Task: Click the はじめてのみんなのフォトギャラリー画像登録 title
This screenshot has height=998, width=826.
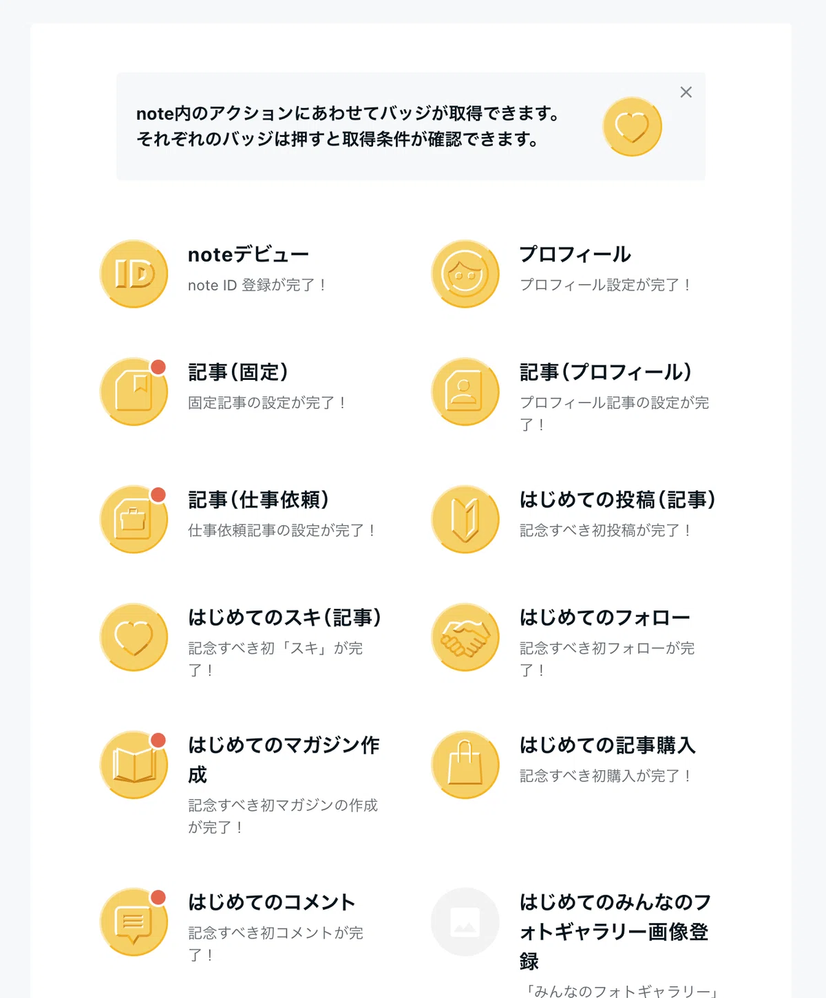Action: coord(615,931)
